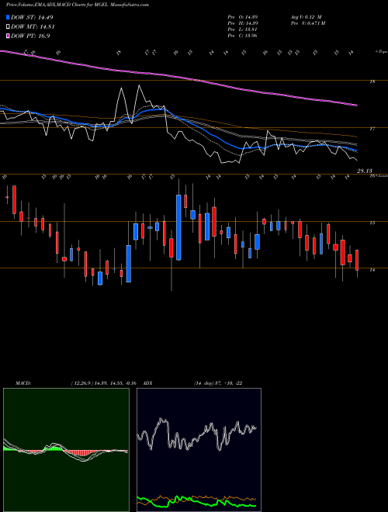Click the 'DOW PT: 16.9' legend label
This screenshot has width=388, height=512.
pos(30,36)
